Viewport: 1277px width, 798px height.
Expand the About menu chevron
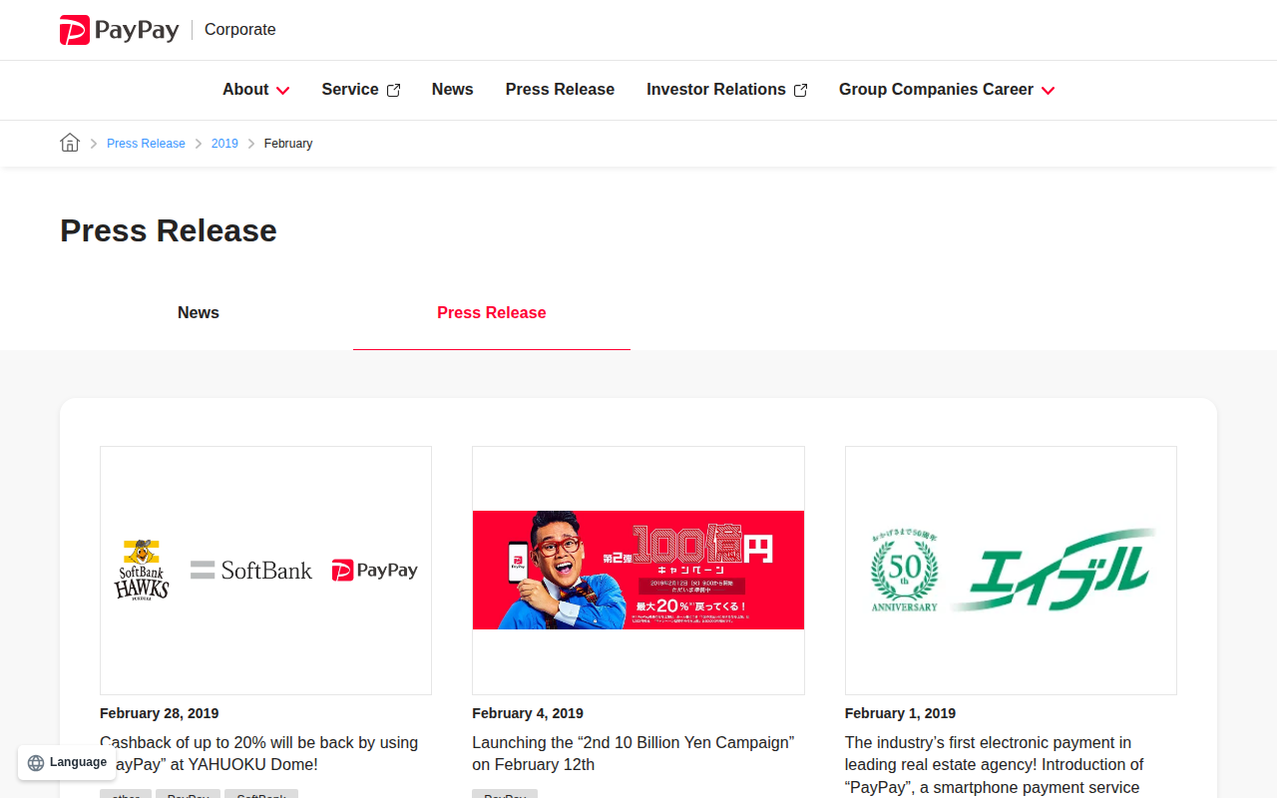(x=282, y=90)
